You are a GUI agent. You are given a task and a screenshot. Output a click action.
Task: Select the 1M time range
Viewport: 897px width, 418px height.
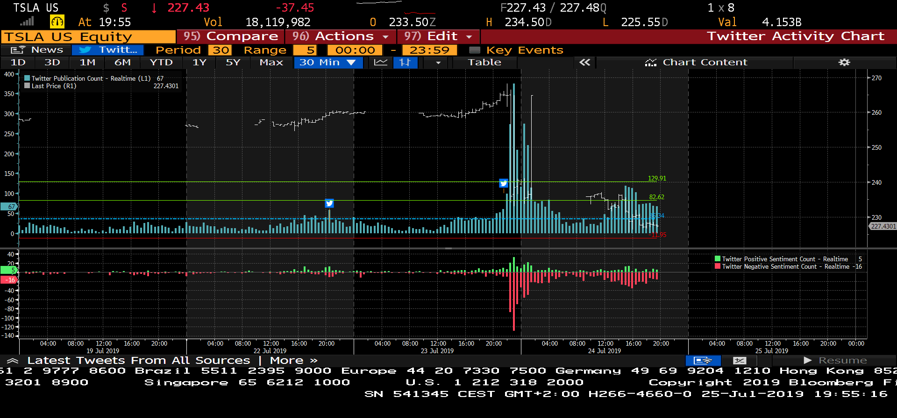point(87,63)
